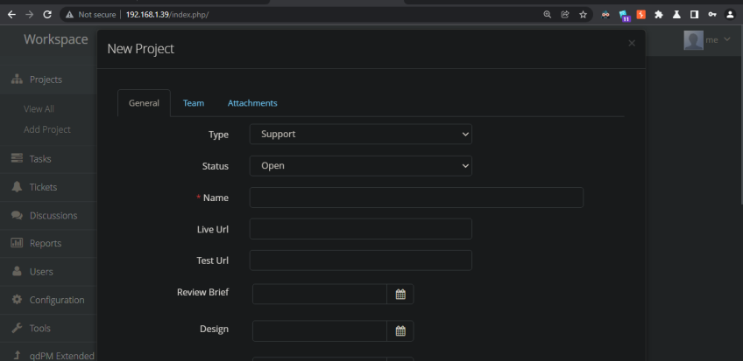Screen dimensions: 743x361
Task: Click the red-eyed extension icon
Action: [x=605, y=15]
